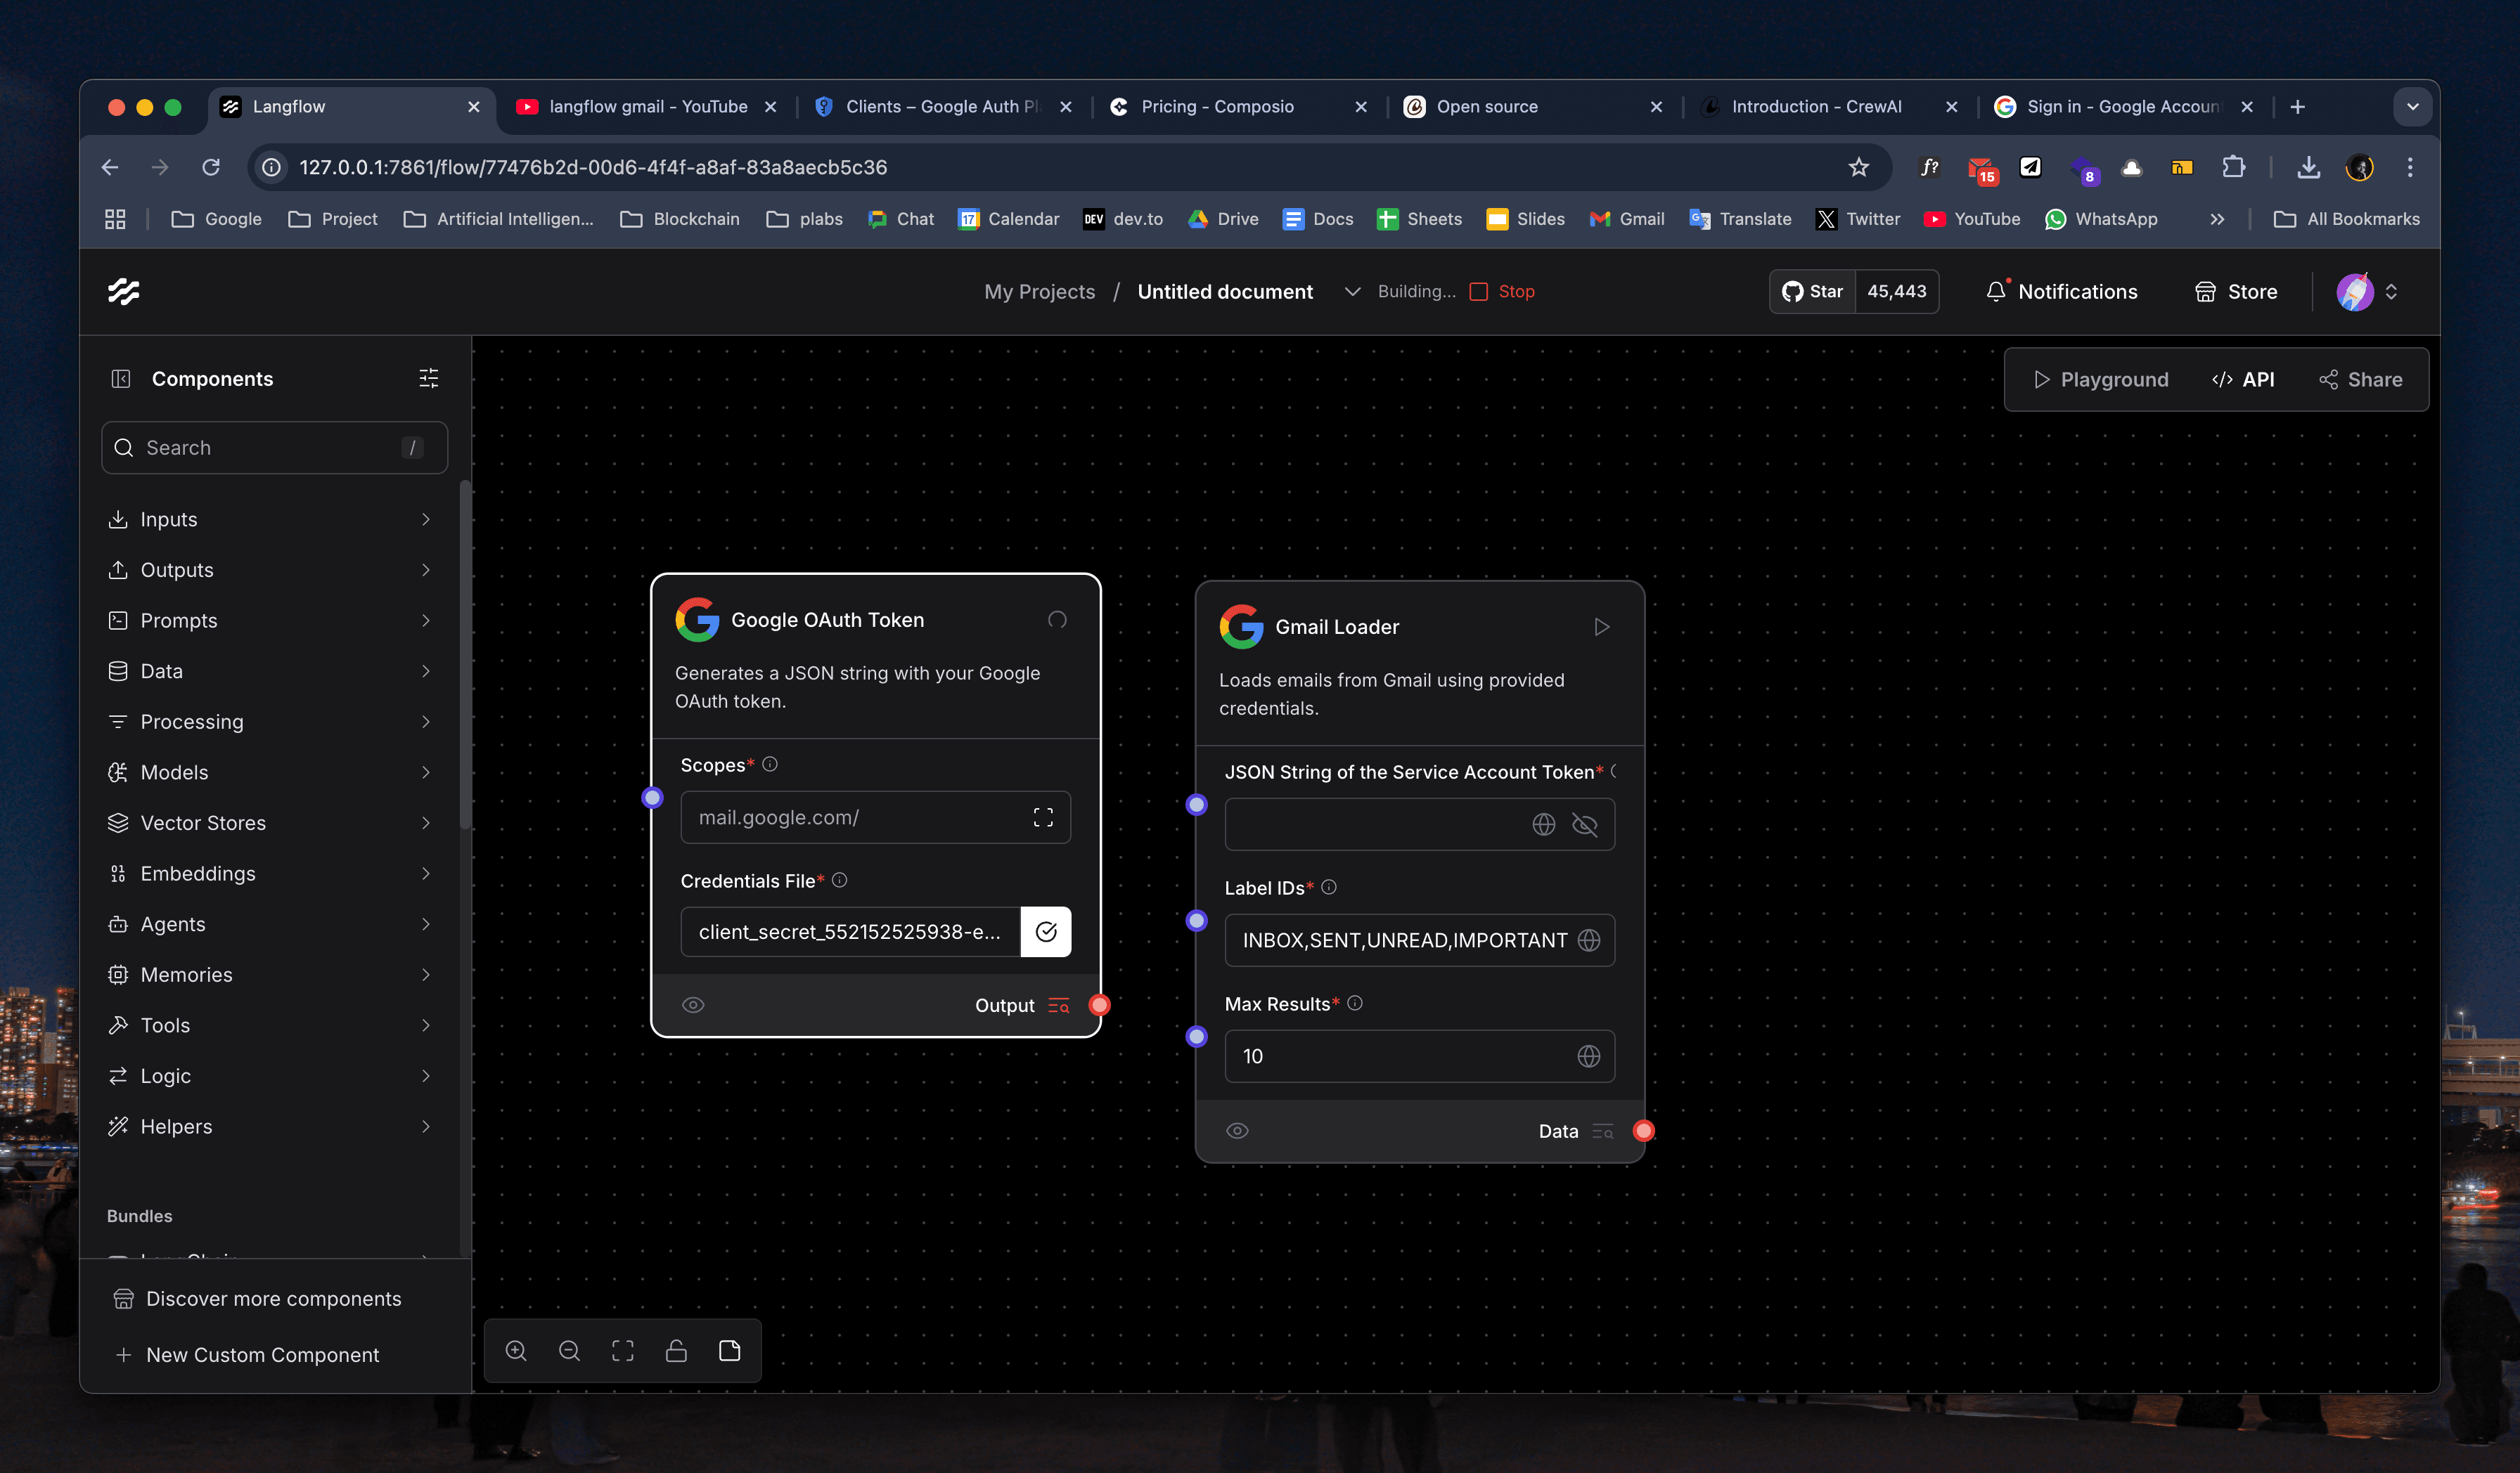Click Discover more components
This screenshot has width=2520, height=1473.
257,1299
